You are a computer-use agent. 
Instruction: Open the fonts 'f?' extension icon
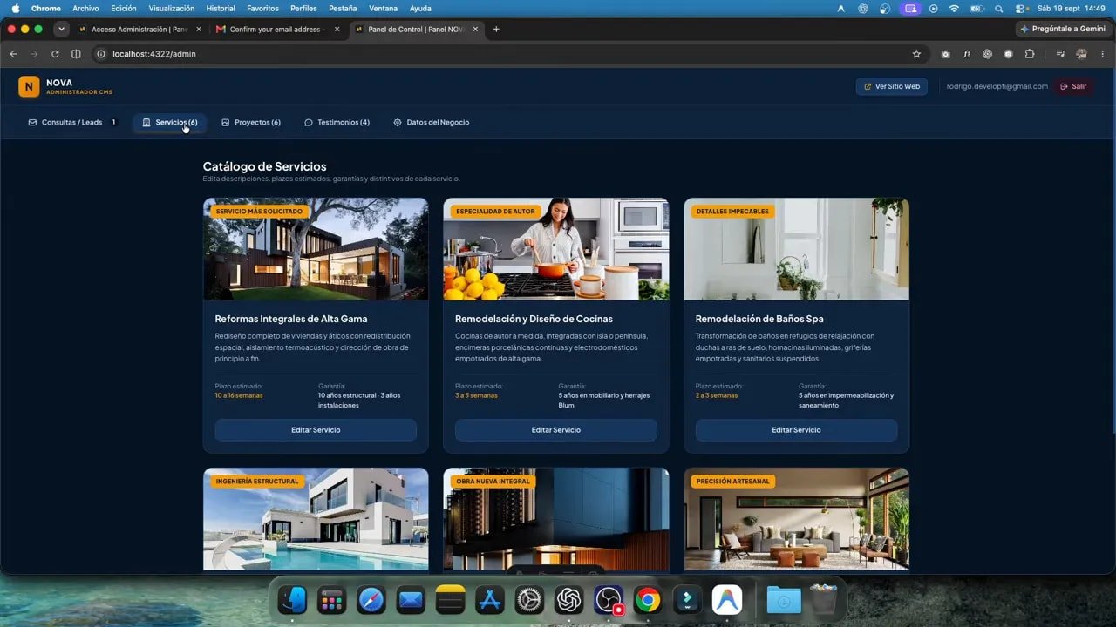pyautogui.click(x=967, y=54)
